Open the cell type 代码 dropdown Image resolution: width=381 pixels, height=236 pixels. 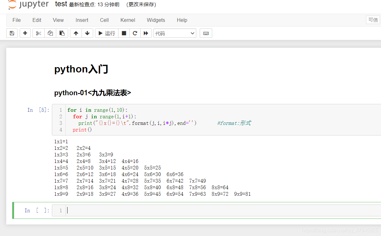[x=175, y=33]
